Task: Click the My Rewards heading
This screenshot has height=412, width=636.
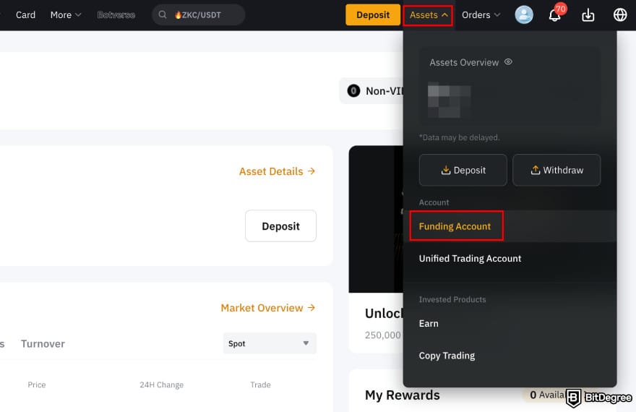Action: tap(403, 395)
